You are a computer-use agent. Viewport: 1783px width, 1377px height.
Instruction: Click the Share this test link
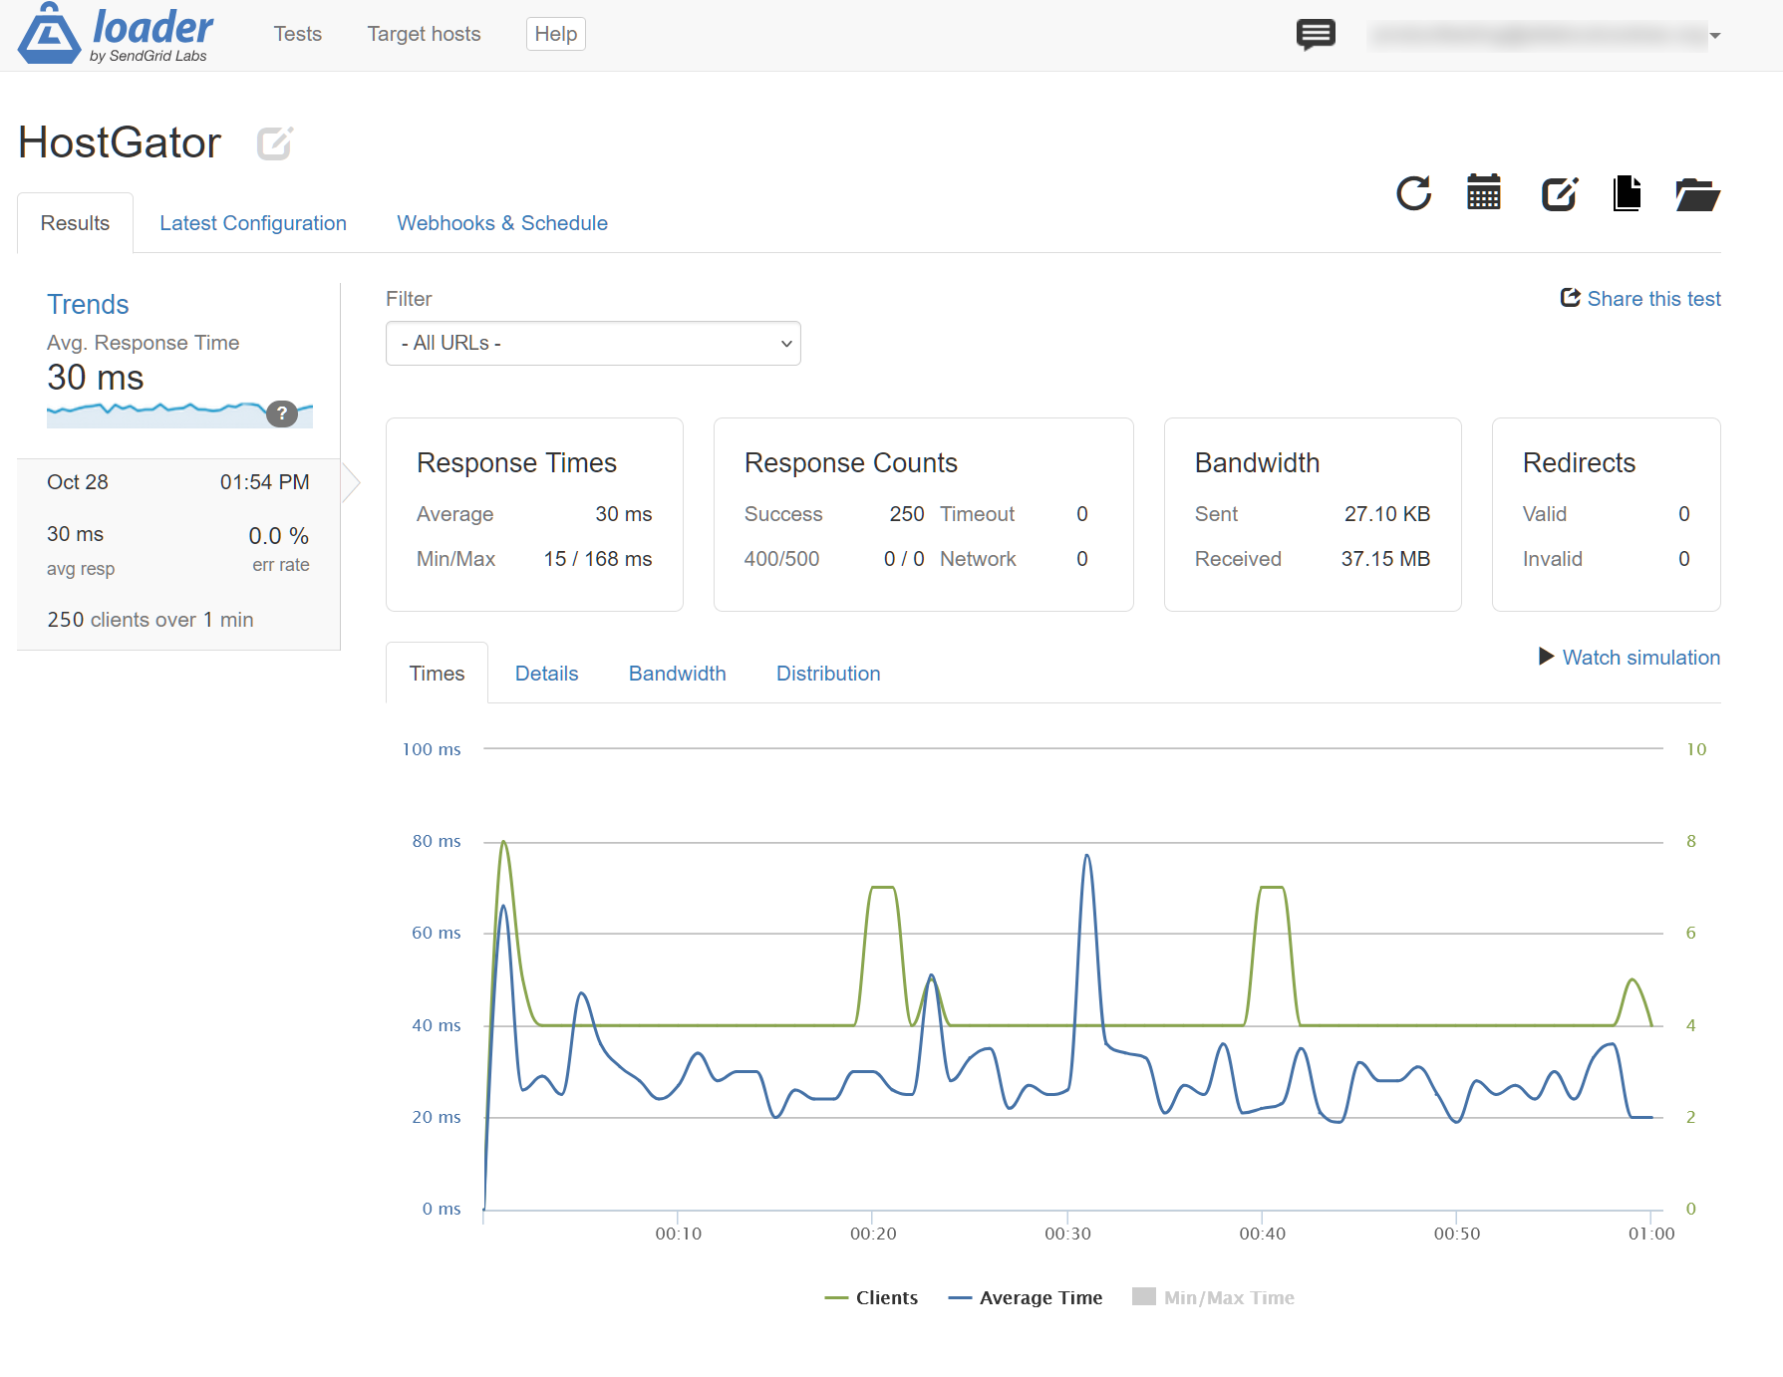1640,299
